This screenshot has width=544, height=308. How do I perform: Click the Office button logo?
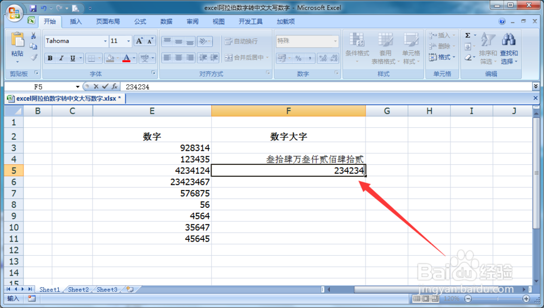click(14, 14)
